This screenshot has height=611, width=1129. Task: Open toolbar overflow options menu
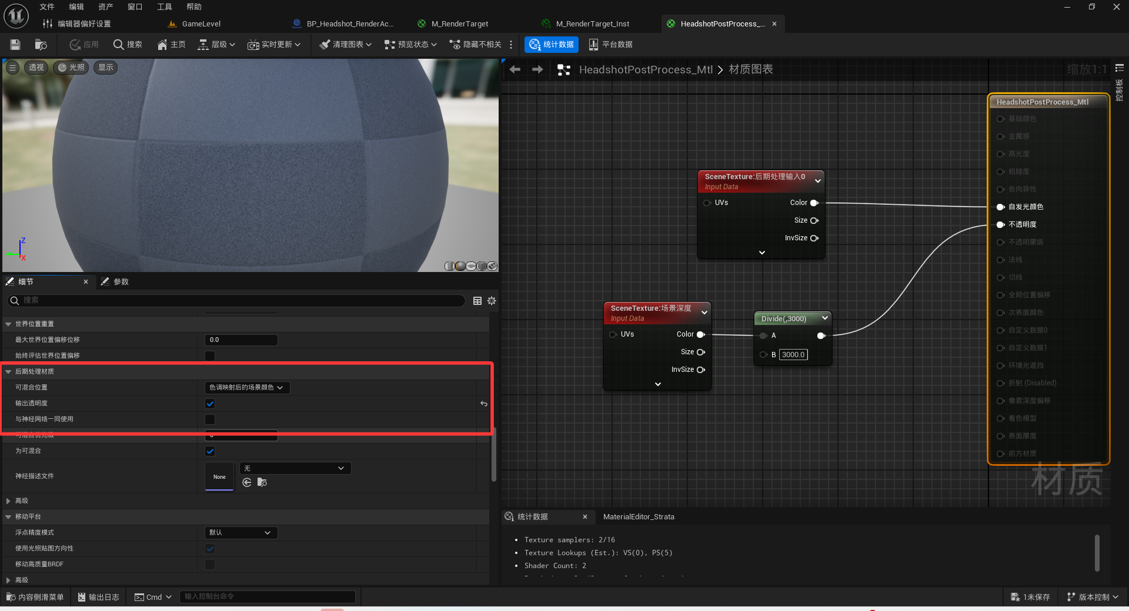tap(511, 45)
